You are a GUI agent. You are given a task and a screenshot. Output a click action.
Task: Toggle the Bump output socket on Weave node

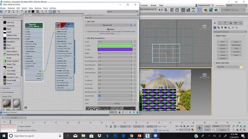click(x=43, y=74)
